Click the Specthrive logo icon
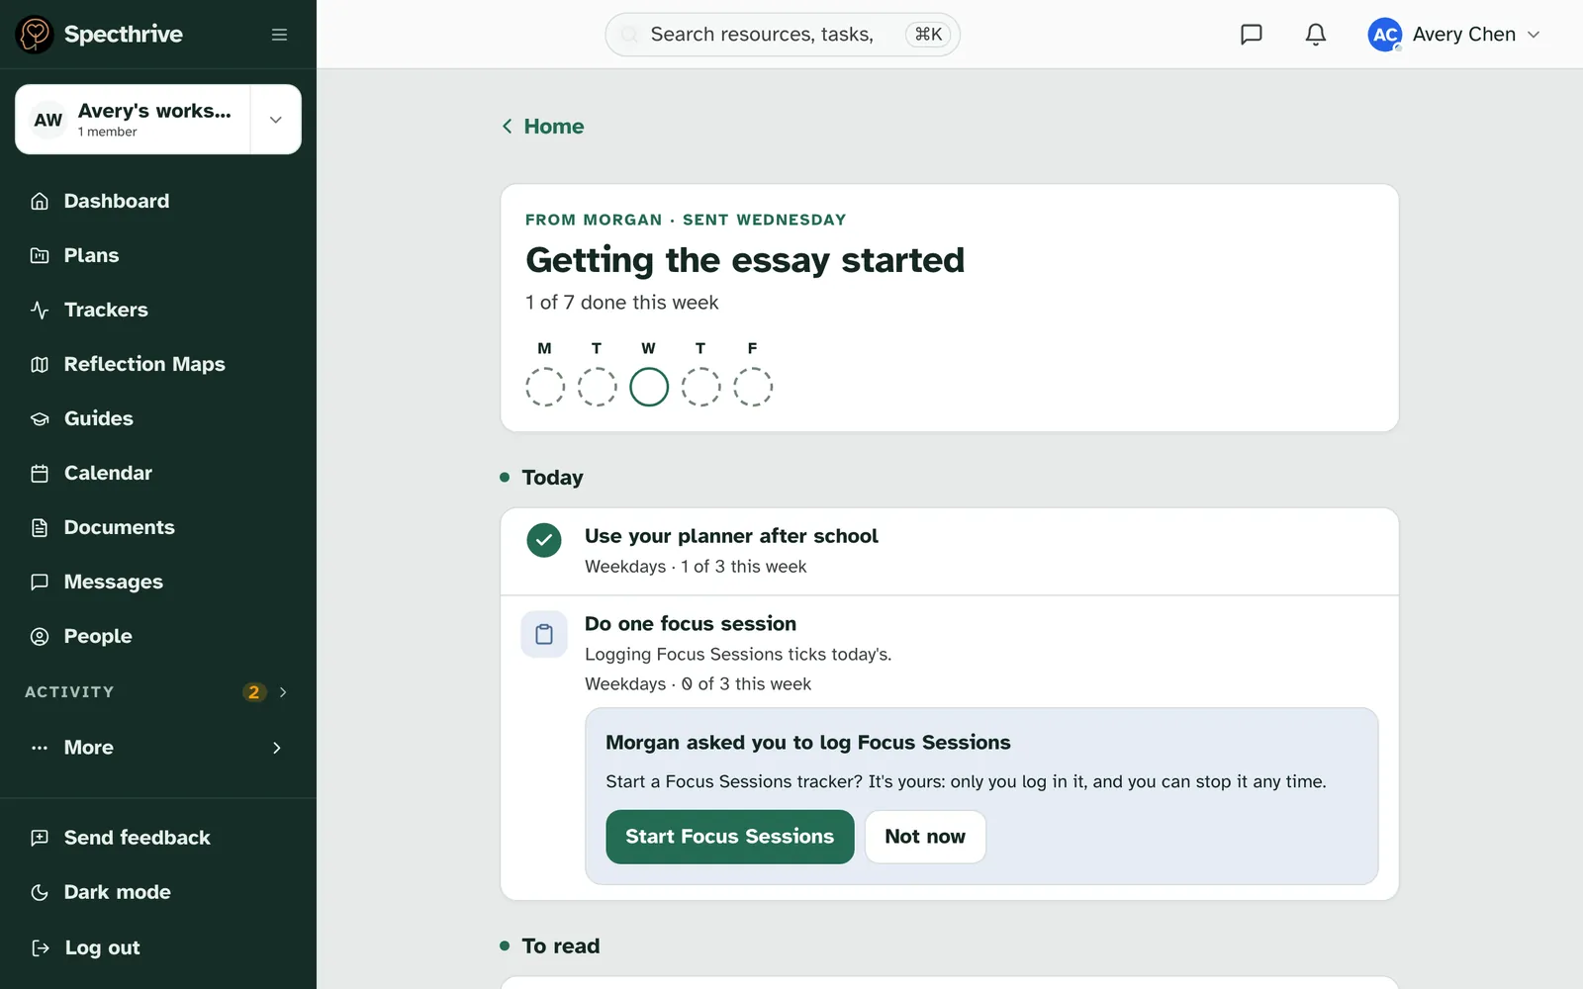This screenshot has height=989, width=1583. [x=35, y=35]
